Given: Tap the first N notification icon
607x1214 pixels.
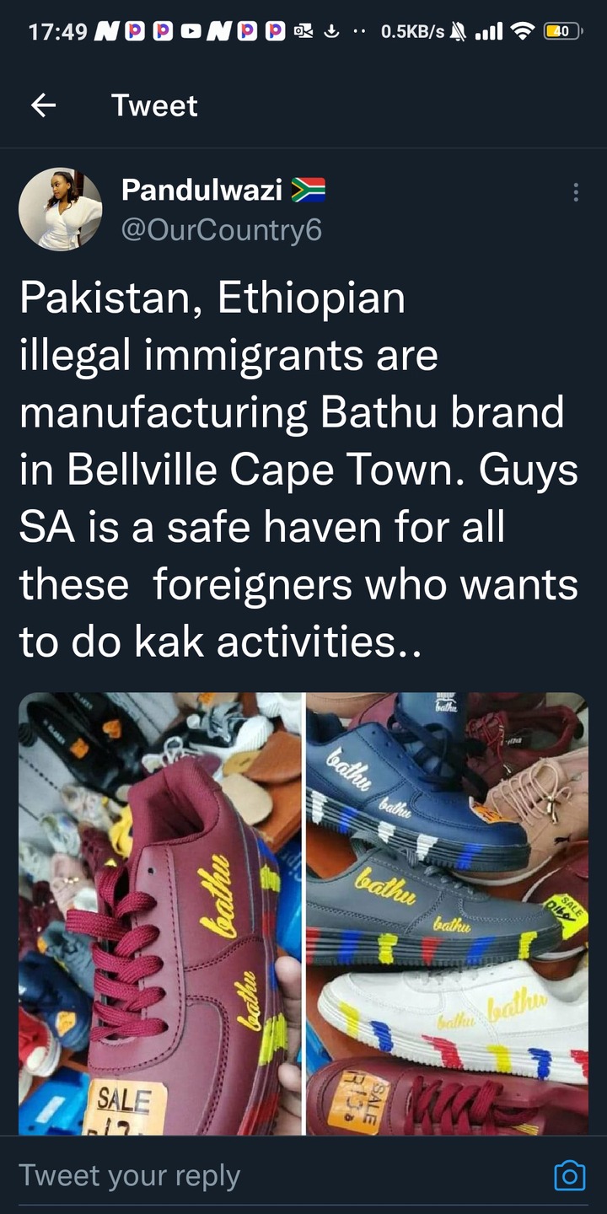Looking at the screenshot, I should click(107, 32).
